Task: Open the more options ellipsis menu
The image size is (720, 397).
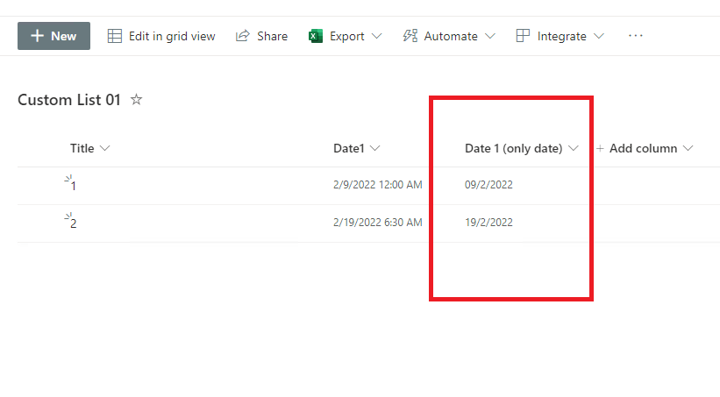Action: point(636,36)
